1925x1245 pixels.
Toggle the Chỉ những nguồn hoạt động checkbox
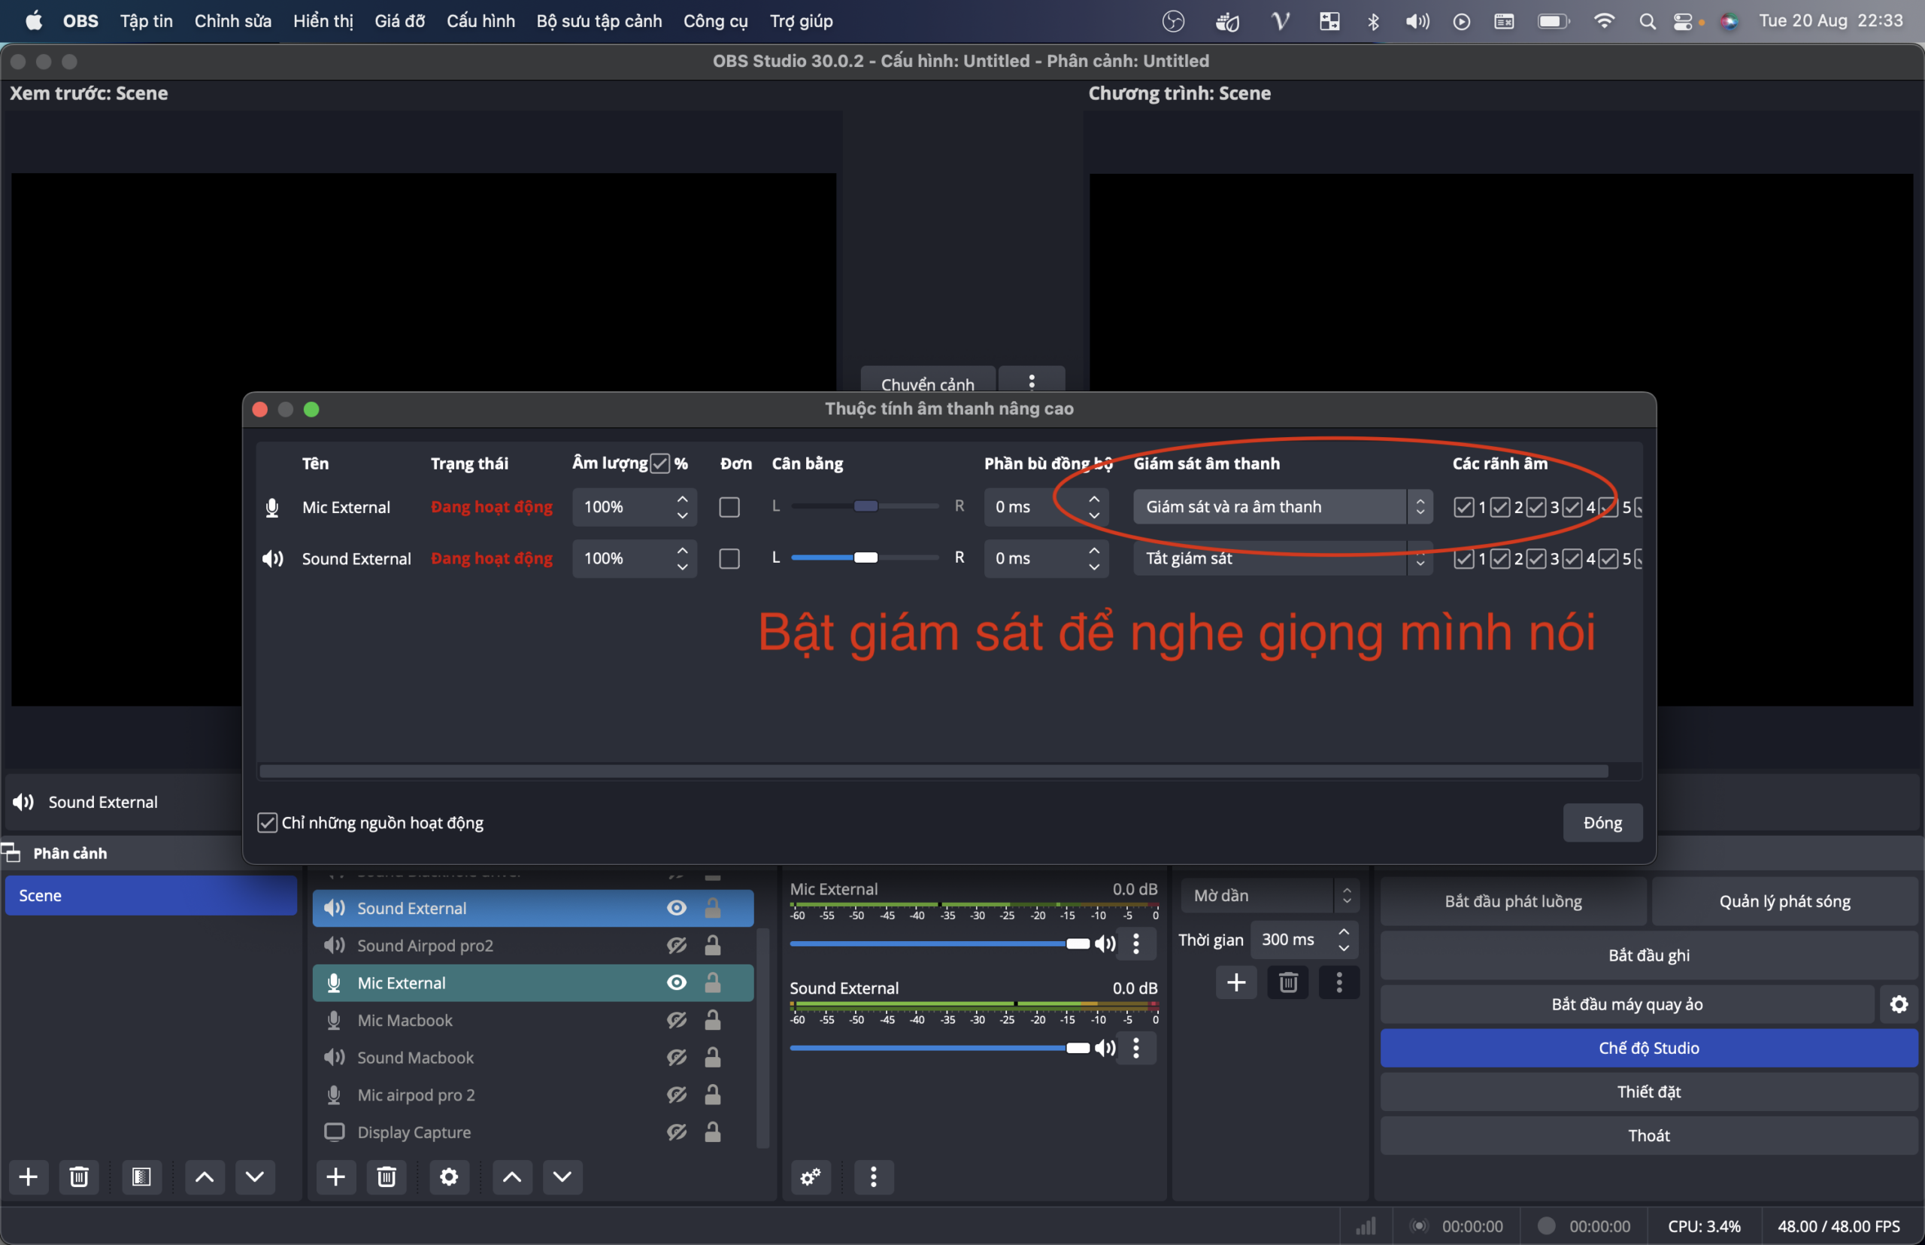pos(267,822)
